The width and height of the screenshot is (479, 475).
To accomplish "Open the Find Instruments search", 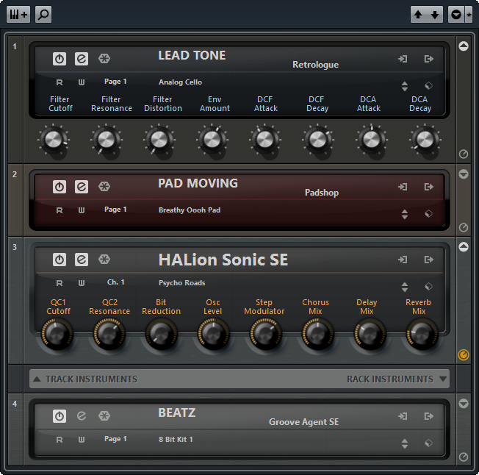I will 43,14.
